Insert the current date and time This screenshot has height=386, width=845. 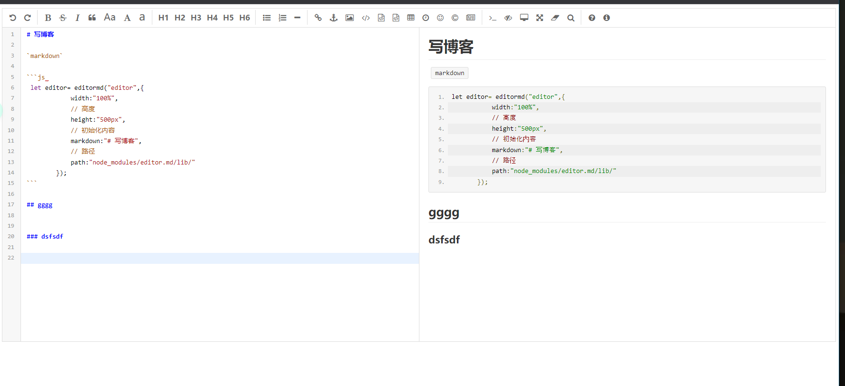click(426, 18)
